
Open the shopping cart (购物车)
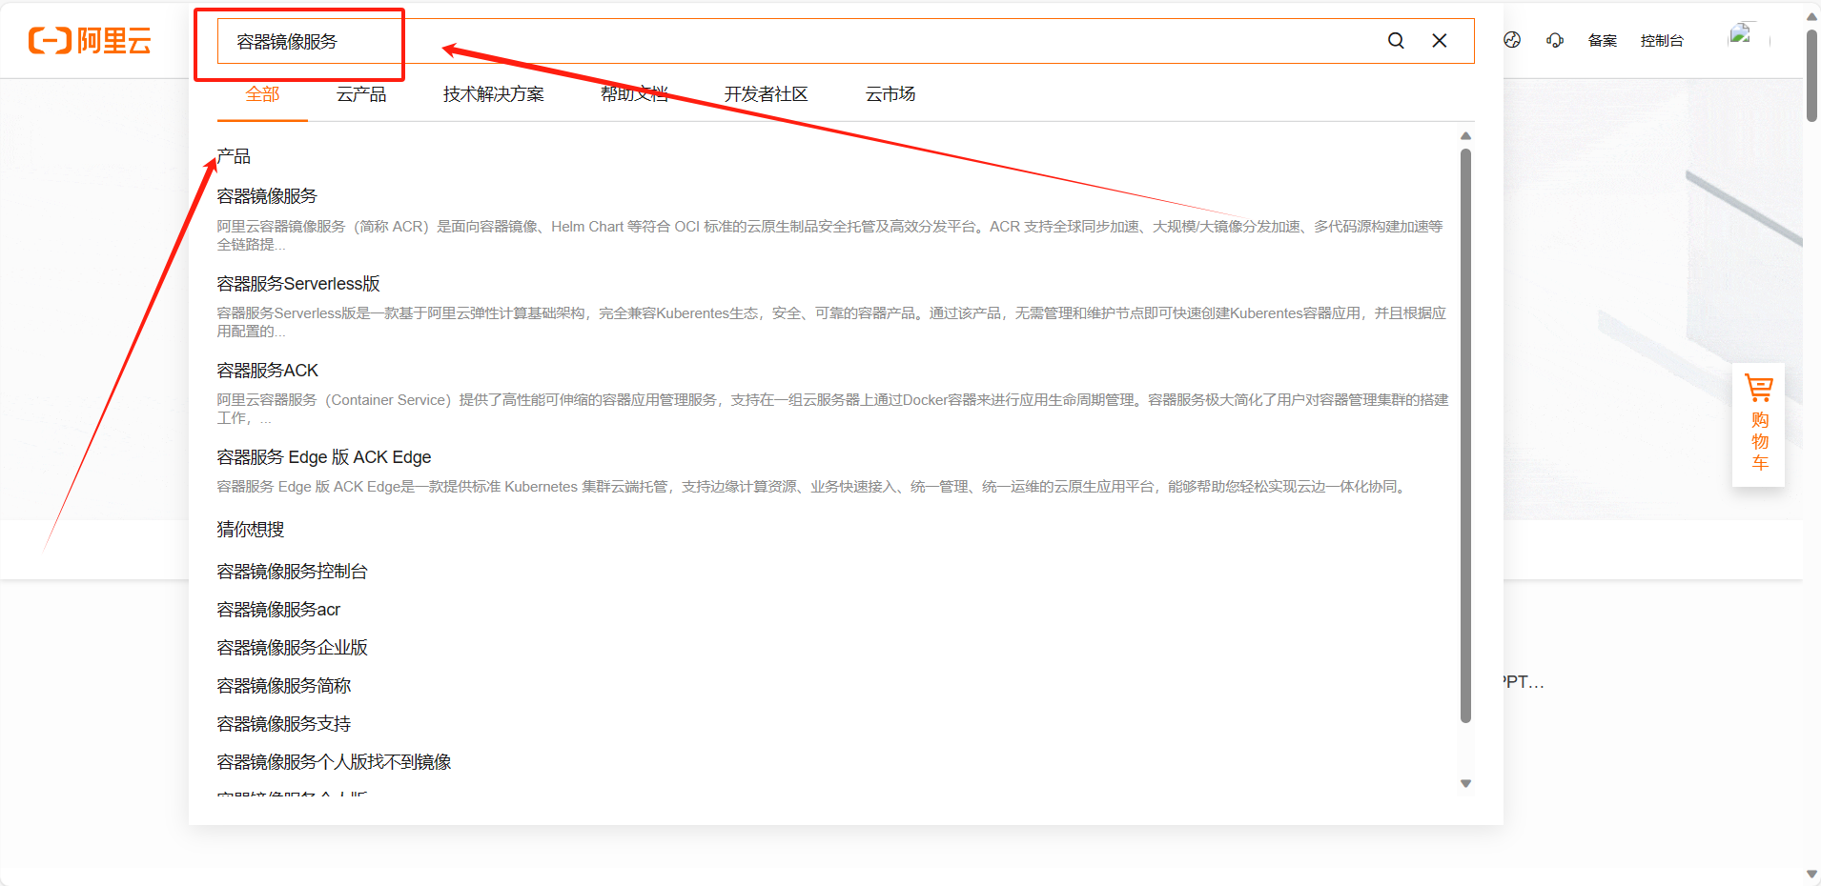coord(1759,424)
